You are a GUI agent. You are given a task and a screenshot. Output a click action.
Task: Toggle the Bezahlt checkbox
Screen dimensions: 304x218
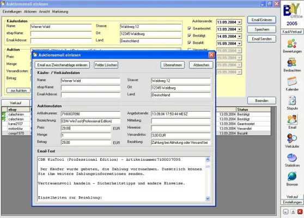(x=190, y=43)
